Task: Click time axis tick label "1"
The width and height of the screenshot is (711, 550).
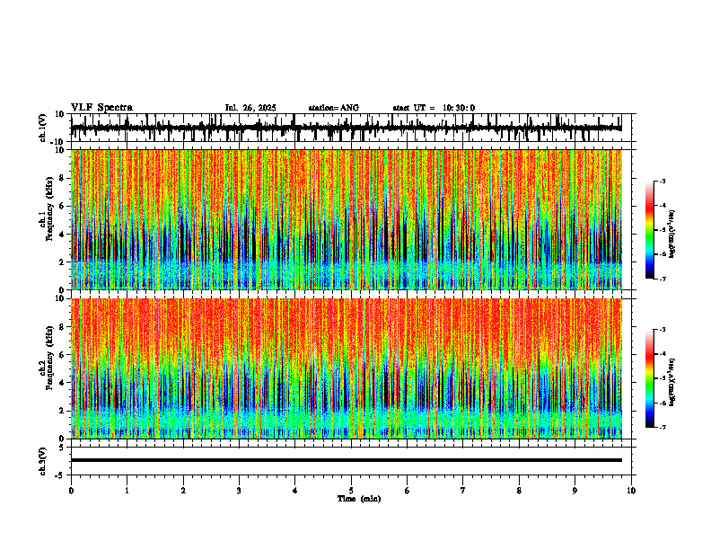Action: (x=127, y=491)
